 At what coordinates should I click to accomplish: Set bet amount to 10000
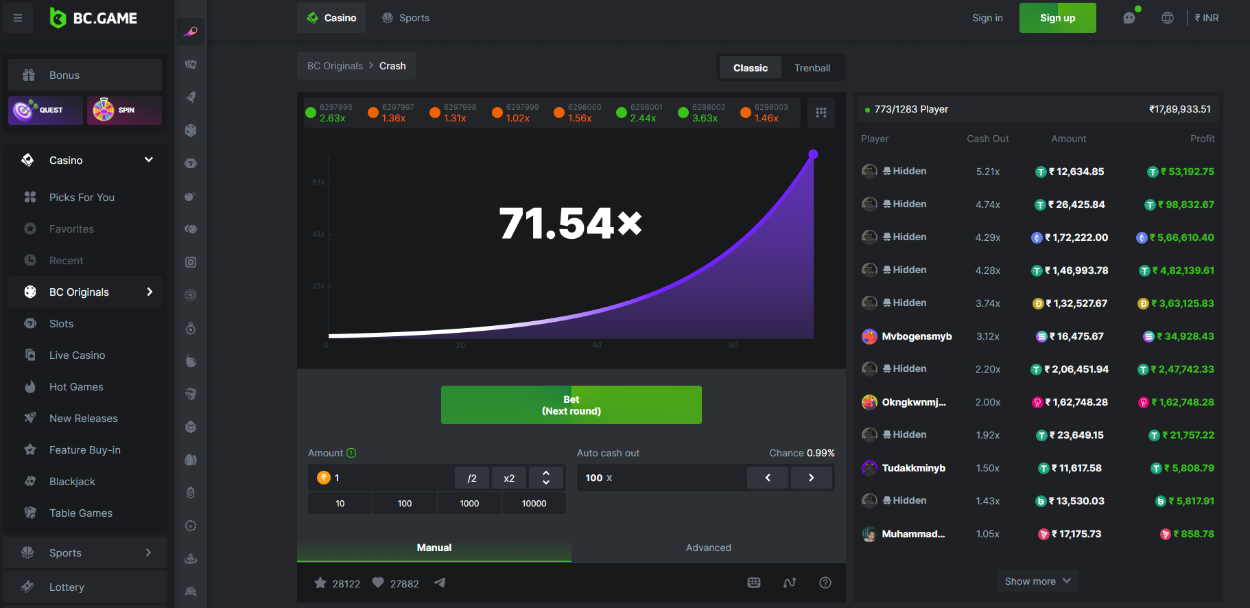click(534, 503)
